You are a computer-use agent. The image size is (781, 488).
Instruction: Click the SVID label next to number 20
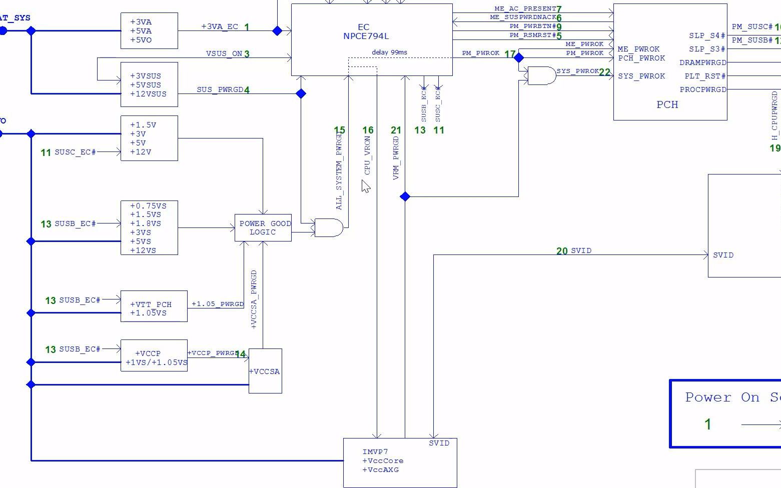point(581,250)
